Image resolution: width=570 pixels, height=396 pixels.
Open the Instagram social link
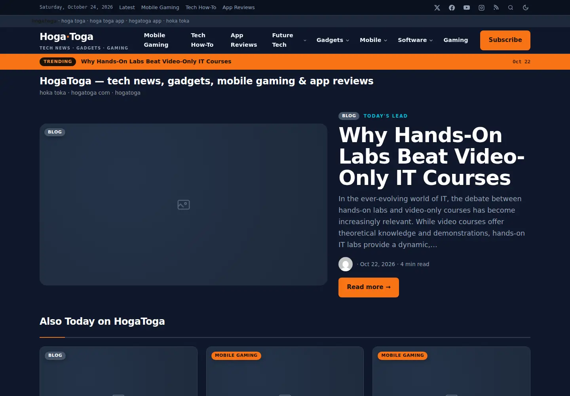pyautogui.click(x=481, y=8)
